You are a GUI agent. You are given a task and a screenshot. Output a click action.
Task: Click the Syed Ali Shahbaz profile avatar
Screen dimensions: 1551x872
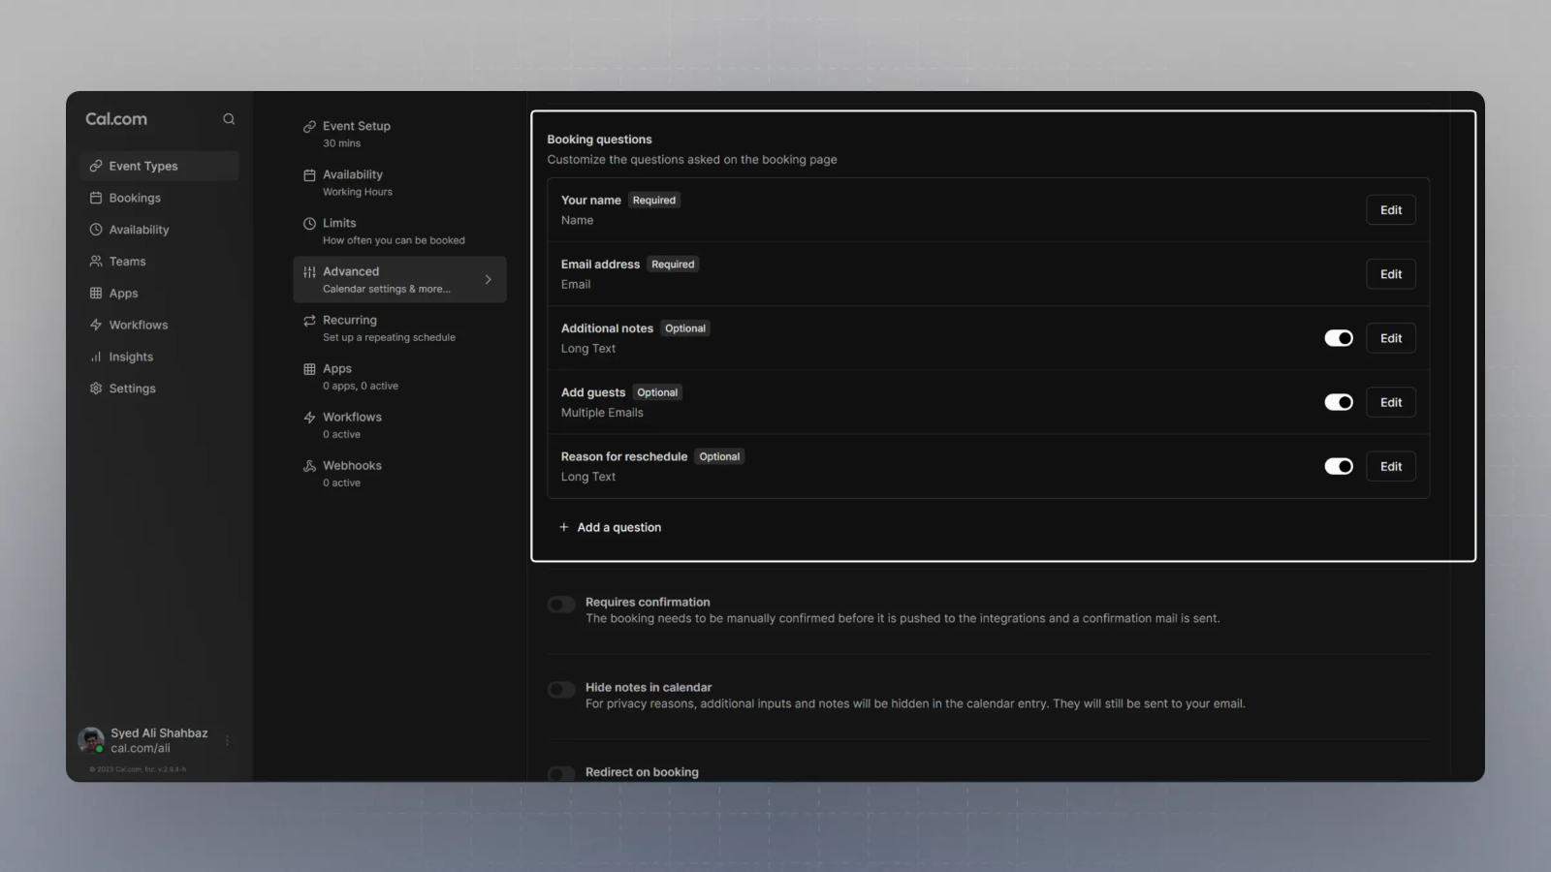(x=91, y=741)
